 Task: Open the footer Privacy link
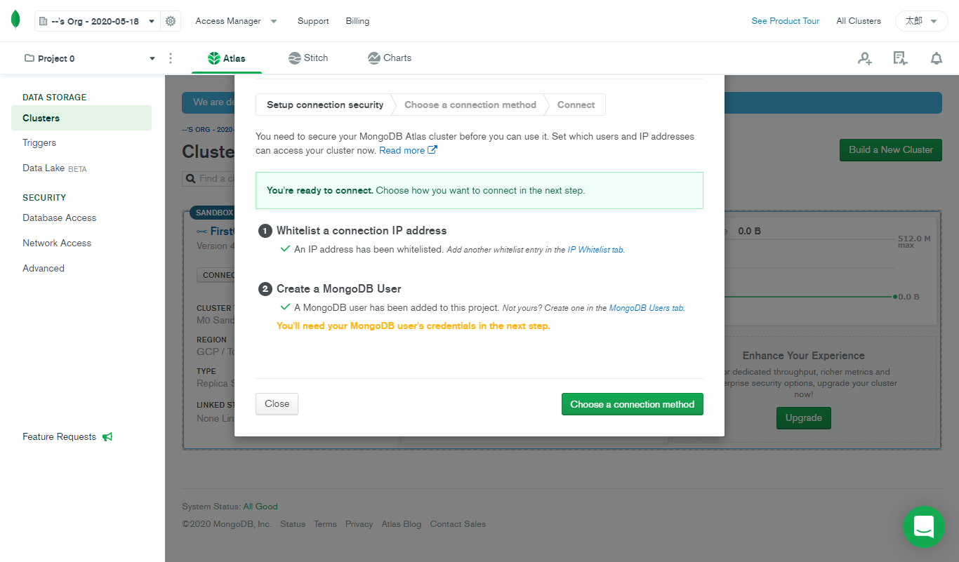(359, 524)
